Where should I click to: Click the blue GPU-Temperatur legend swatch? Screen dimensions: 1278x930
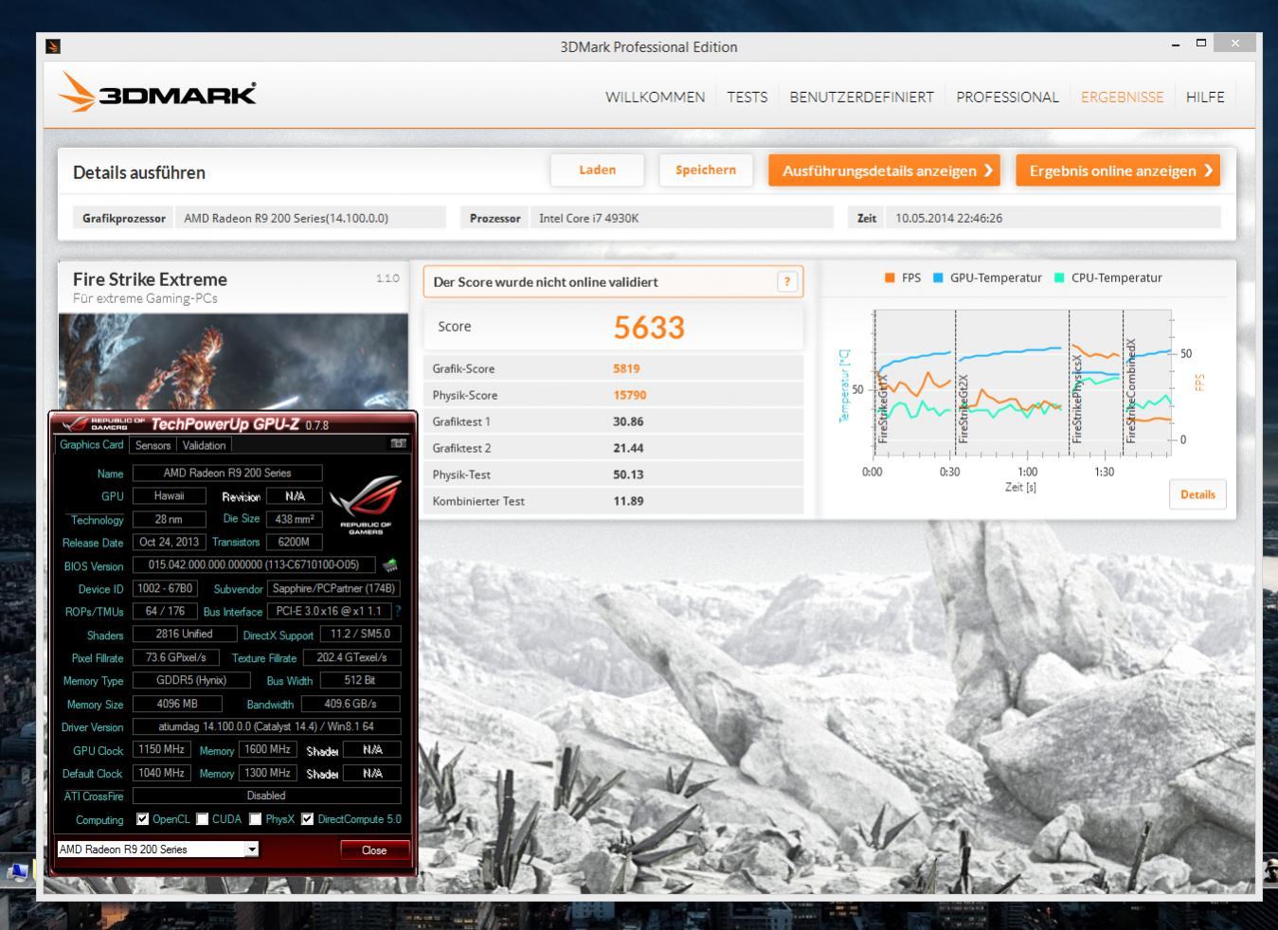pyautogui.click(x=938, y=277)
